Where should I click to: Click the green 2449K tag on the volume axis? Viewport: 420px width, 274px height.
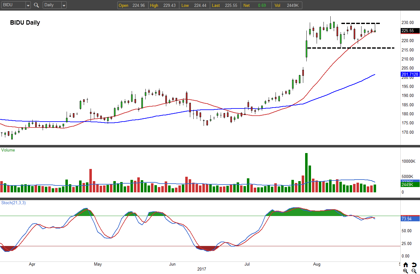coord(410,185)
